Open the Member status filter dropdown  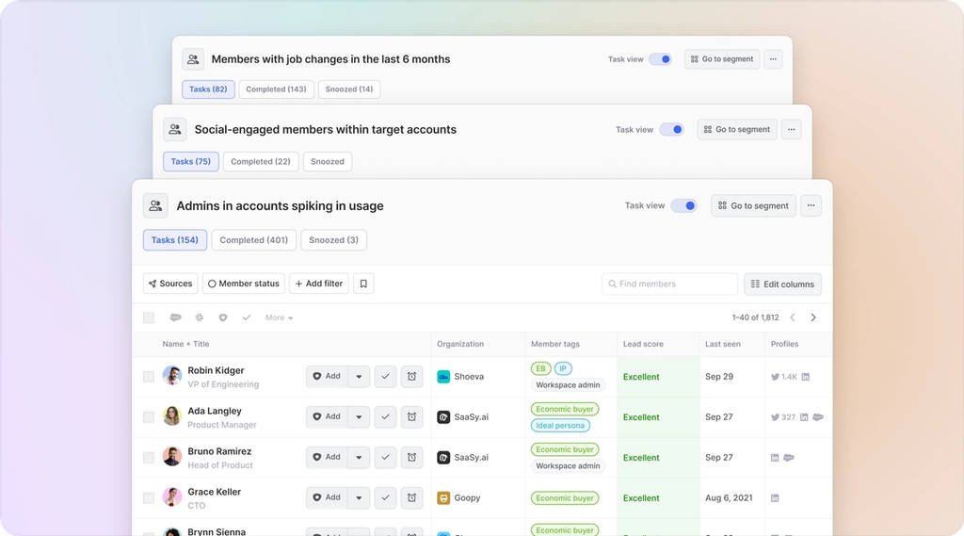click(244, 284)
